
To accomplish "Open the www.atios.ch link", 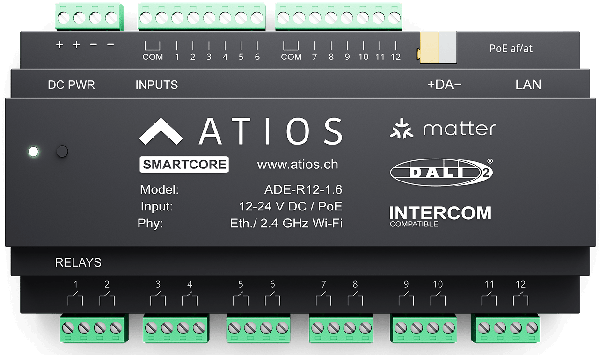I will pyautogui.click(x=298, y=165).
